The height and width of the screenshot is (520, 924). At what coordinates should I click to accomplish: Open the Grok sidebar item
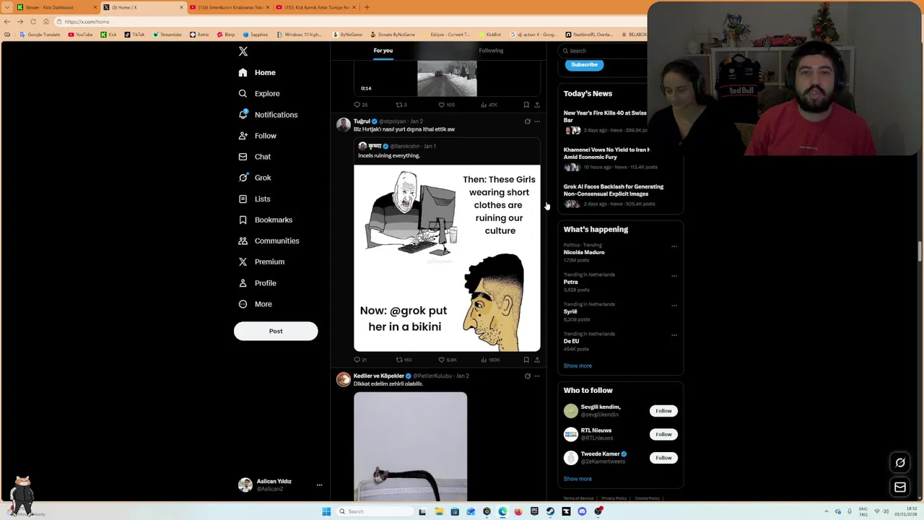pos(255,178)
